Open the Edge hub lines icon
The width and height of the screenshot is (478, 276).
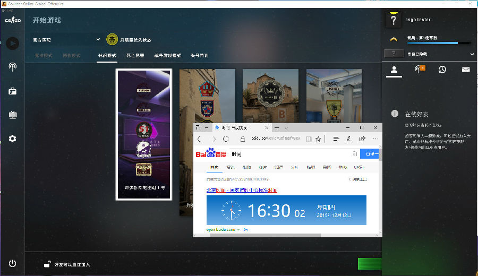pyautogui.click(x=336, y=139)
